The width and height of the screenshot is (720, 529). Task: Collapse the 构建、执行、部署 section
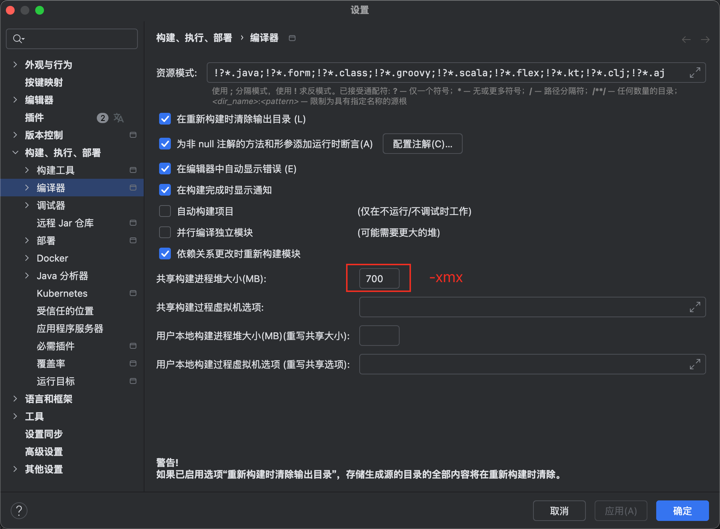click(x=15, y=152)
